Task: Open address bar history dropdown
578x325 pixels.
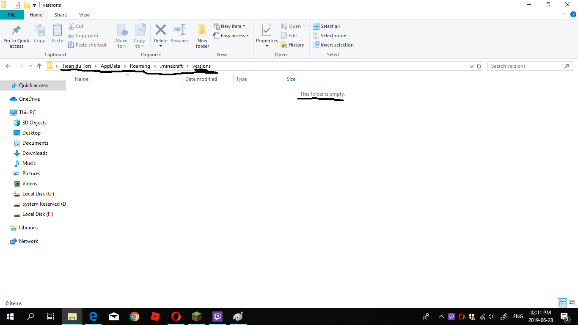Action: point(472,66)
